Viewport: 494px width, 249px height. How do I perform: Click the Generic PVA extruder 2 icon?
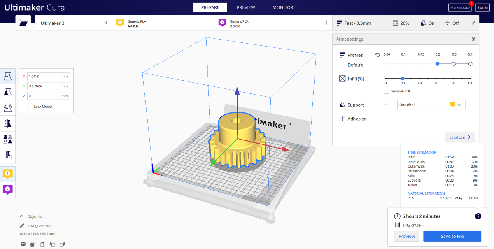pos(222,23)
